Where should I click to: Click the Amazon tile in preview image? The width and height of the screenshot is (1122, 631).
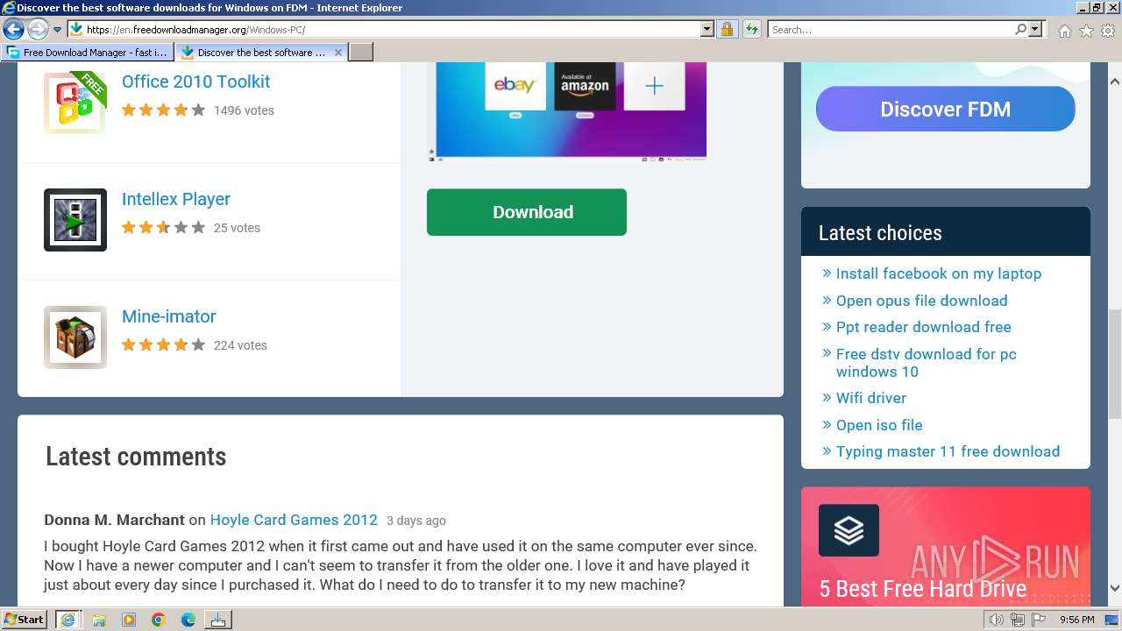click(x=585, y=86)
